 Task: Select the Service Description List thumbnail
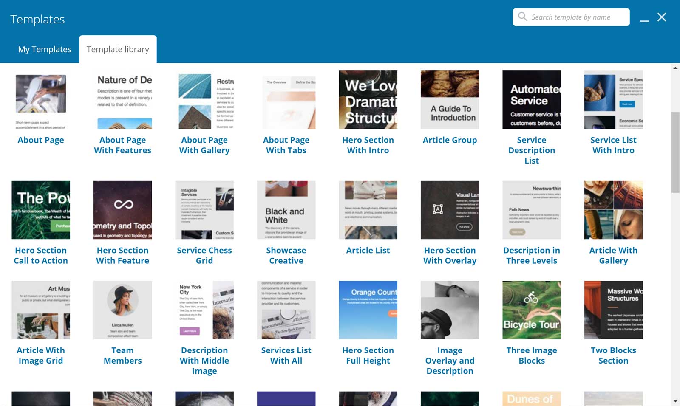point(532,100)
